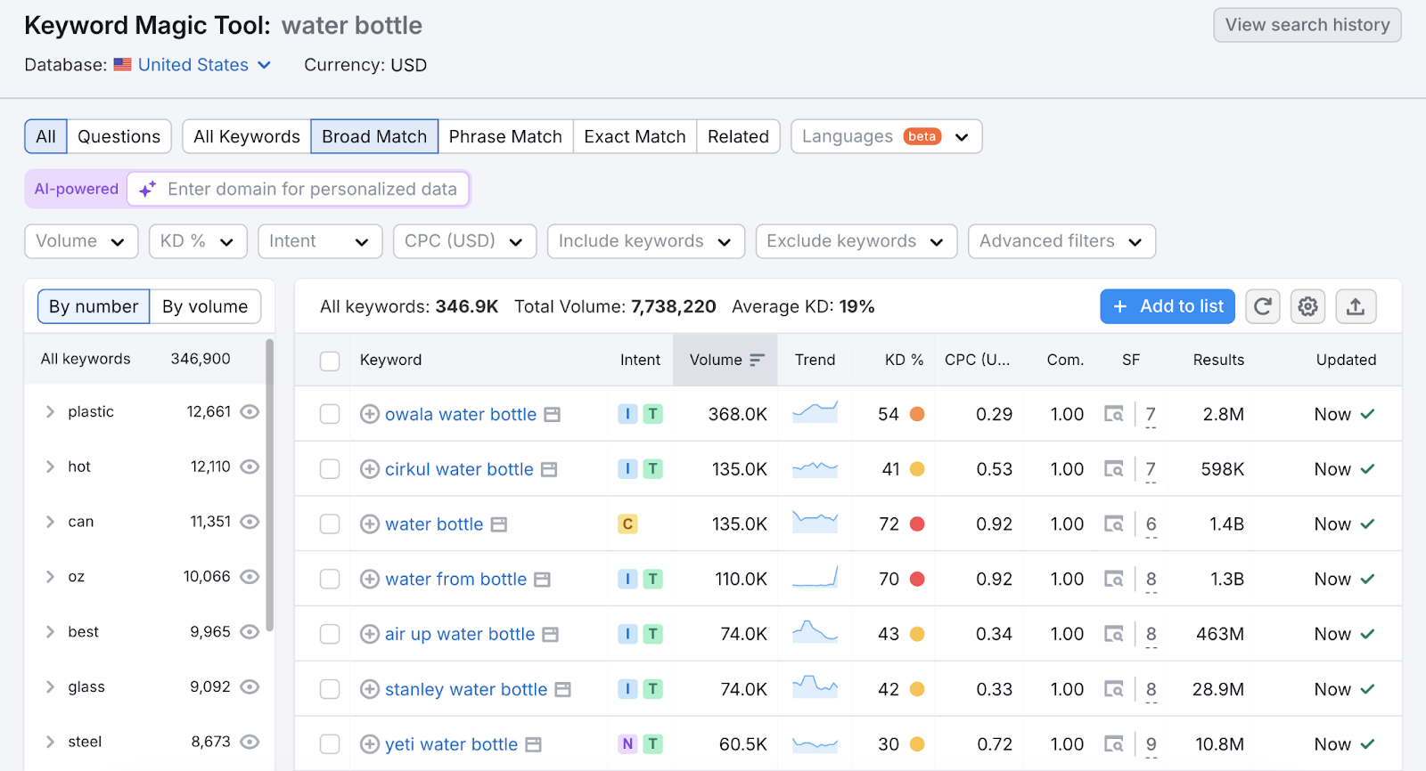Open the Volume filter dropdown
1426x771 pixels.
tap(81, 241)
